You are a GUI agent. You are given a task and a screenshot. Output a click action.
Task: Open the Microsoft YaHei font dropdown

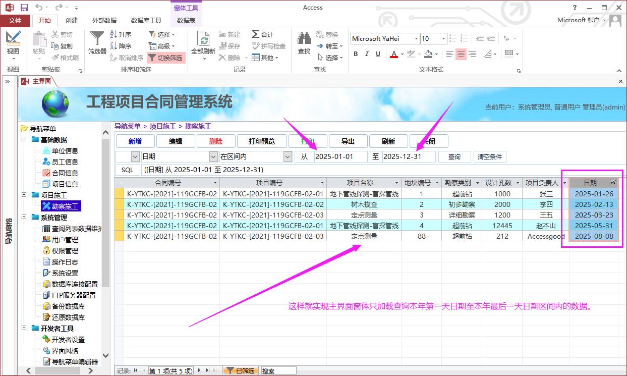(x=416, y=39)
